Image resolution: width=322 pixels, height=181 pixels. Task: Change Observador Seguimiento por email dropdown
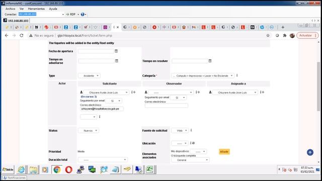178,98
